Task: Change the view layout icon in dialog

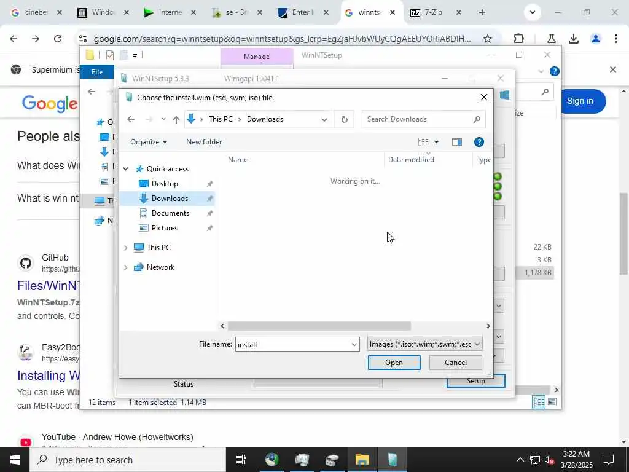Action: pyautogui.click(x=423, y=142)
